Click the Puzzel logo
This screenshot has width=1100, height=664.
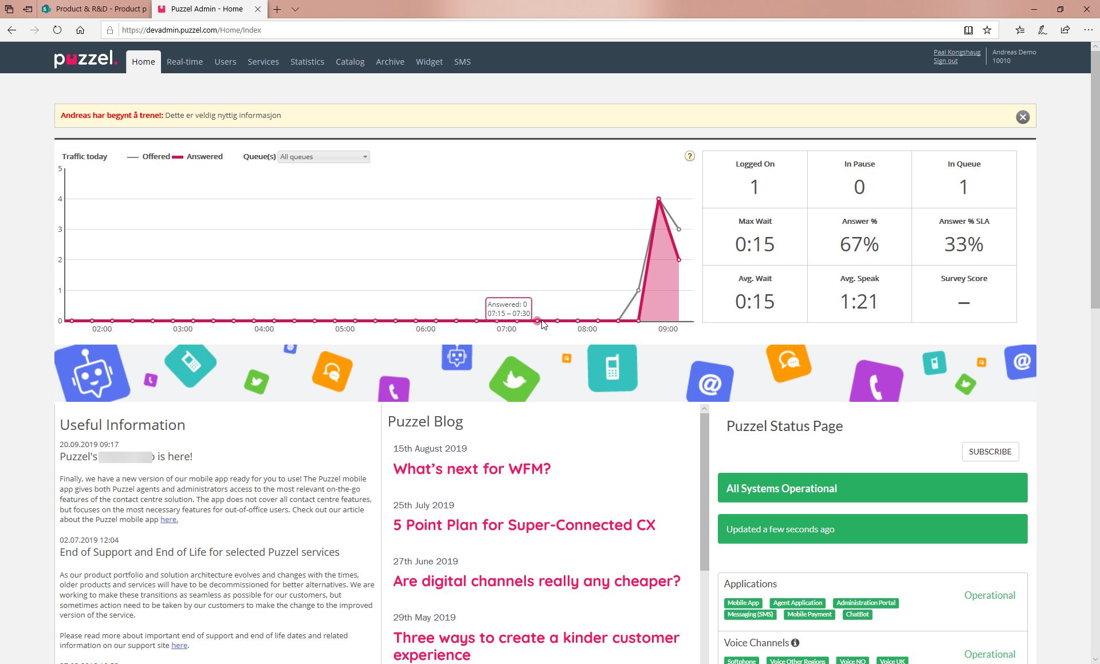[86, 59]
